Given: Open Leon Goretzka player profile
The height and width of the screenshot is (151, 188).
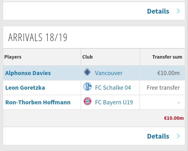Looking at the screenshot, I should click(x=25, y=88).
